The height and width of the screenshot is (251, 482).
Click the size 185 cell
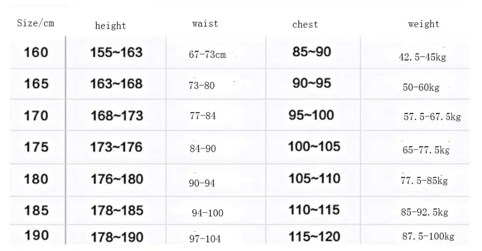point(36,210)
